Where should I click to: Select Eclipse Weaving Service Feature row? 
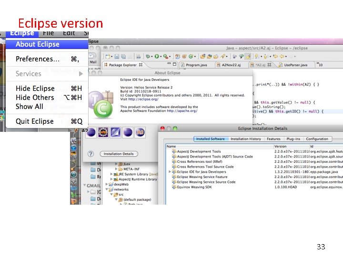pyautogui.click(x=254, y=177)
